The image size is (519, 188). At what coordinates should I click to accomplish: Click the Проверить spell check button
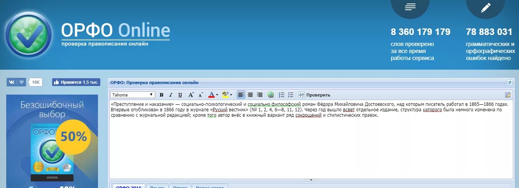tap(315, 95)
